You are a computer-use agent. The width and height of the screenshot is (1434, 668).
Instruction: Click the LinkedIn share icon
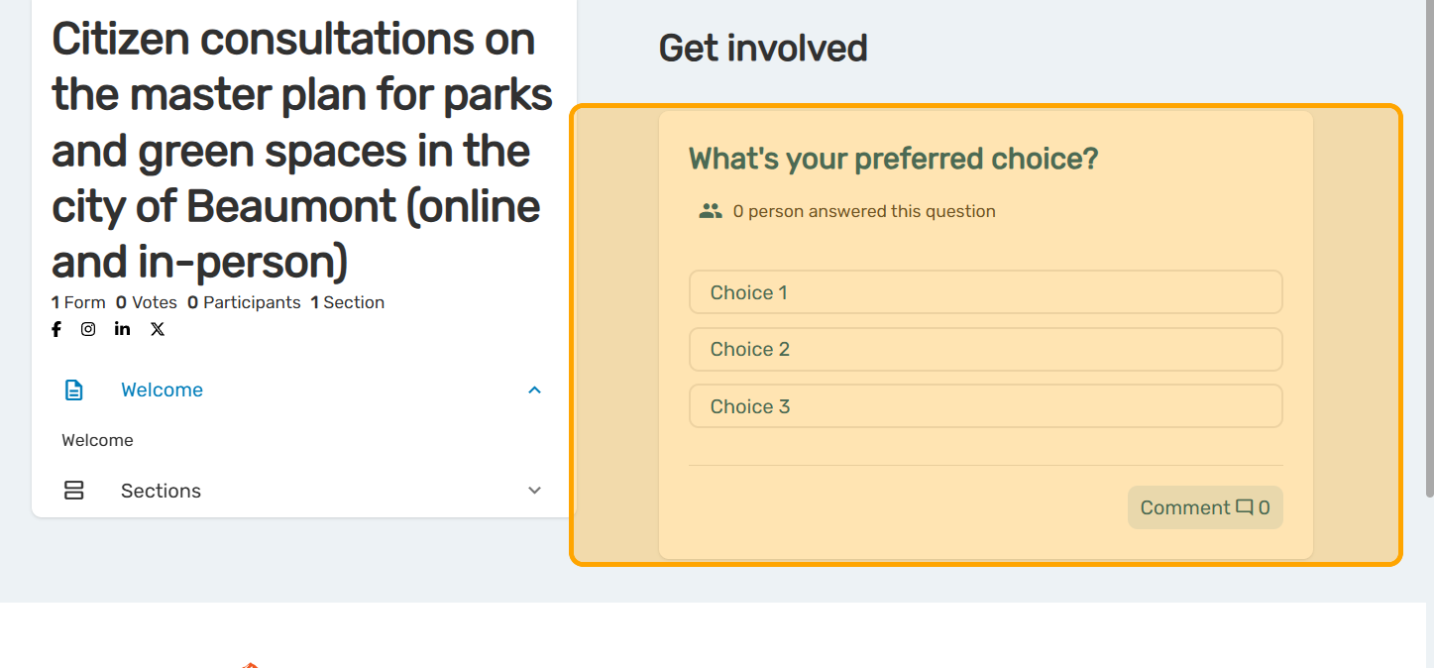[x=122, y=330]
